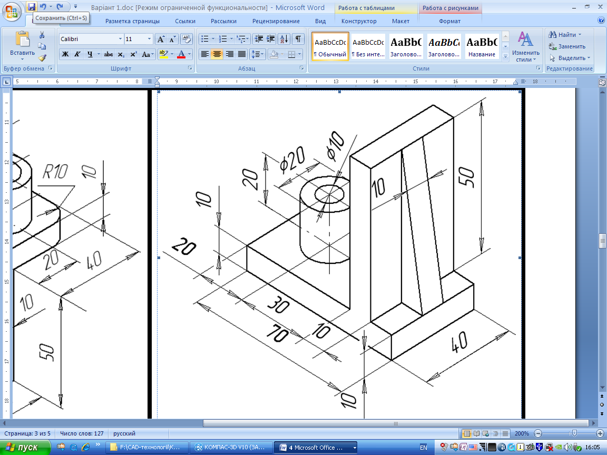The image size is (607, 455).
Task: Click Numbering list icon
Action: [223, 39]
